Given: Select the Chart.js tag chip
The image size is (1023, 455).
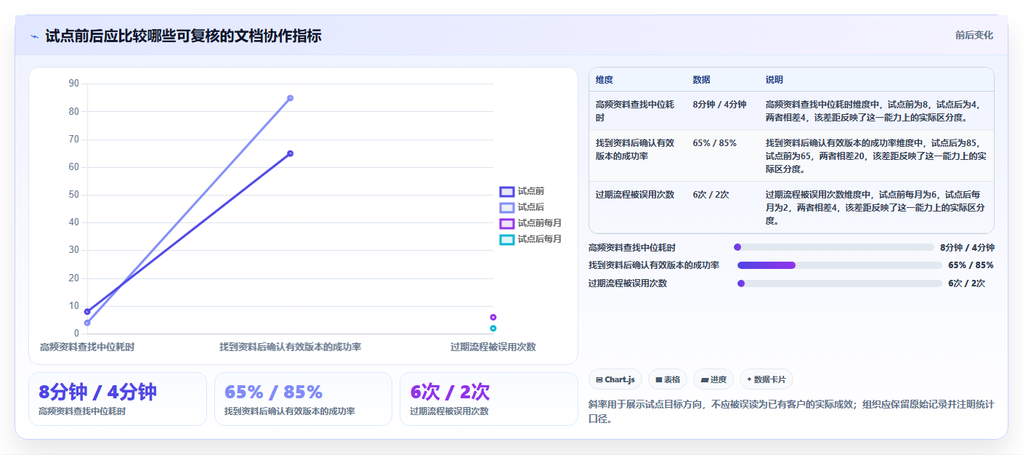Looking at the screenshot, I should click(x=615, y=379).
